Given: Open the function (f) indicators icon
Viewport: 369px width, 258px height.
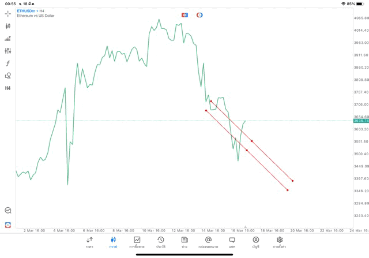Looking at the screenshot, I should [x=8, y=63].
